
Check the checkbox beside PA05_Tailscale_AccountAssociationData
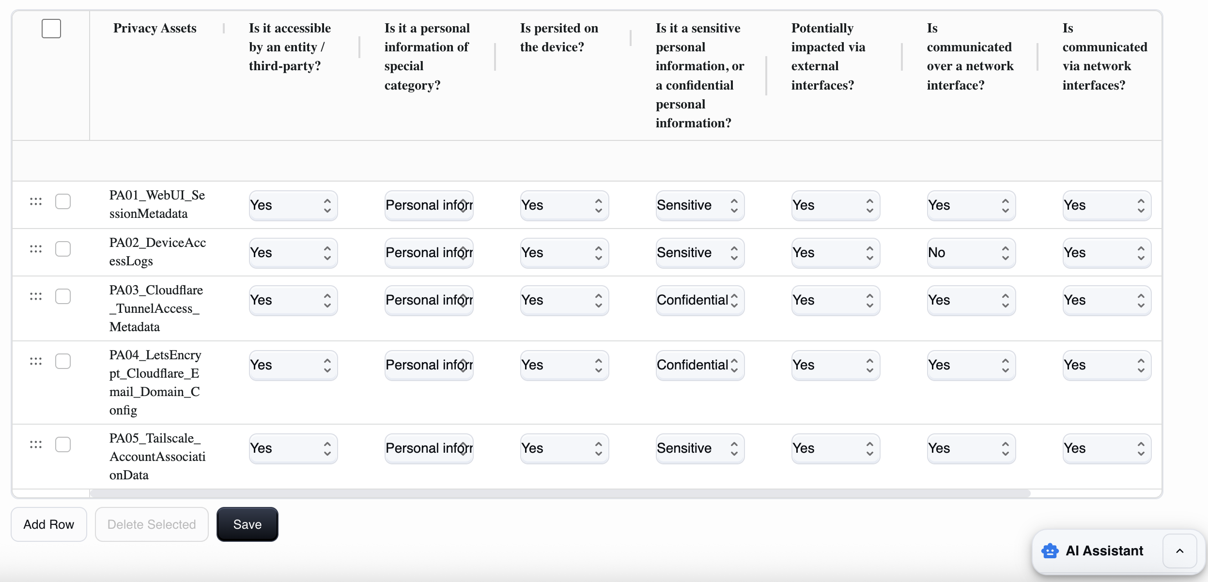63,444
